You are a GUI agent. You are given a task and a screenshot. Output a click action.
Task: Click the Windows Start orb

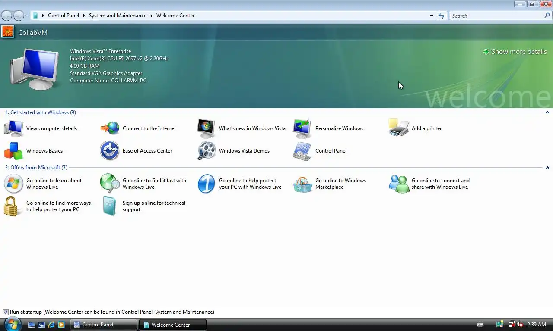tap(13, 324)
